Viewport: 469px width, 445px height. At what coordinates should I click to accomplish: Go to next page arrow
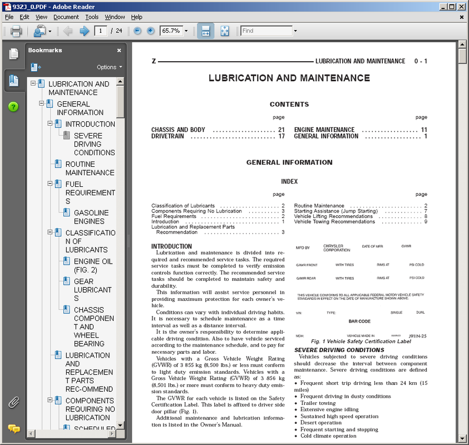click(x=85, y=31)
